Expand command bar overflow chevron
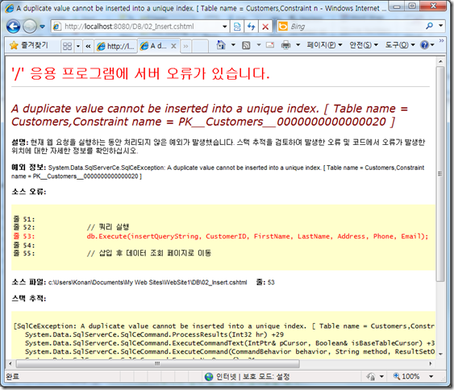 (441, 41)
